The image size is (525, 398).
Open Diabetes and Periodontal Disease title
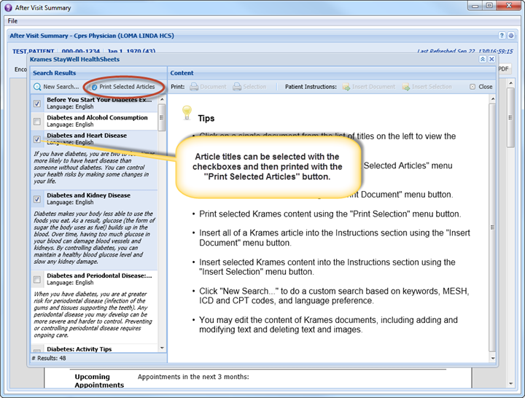coord(99,276)
